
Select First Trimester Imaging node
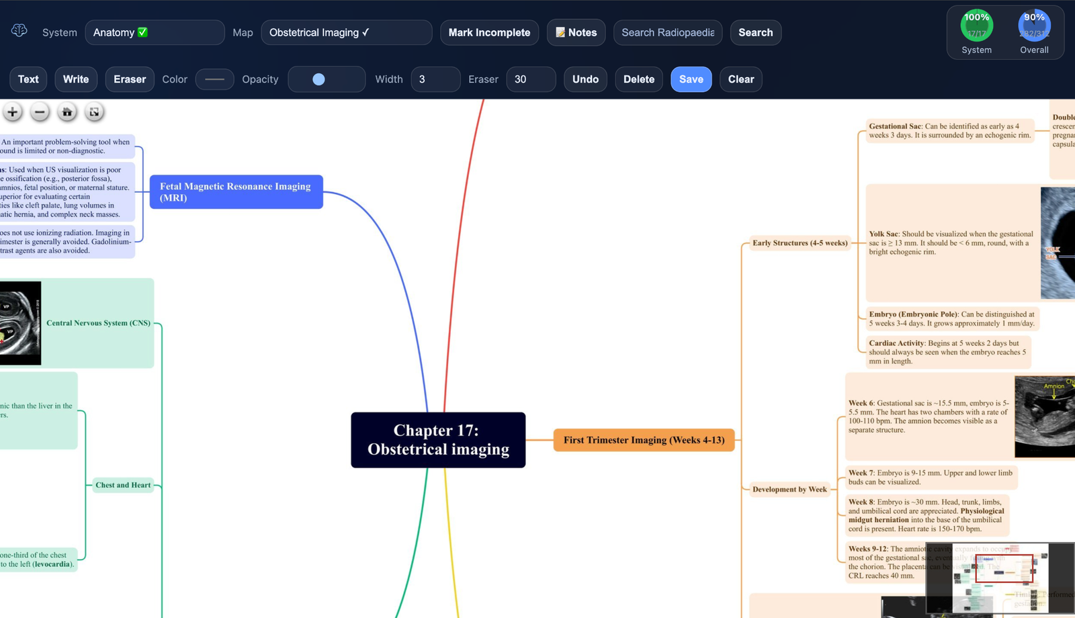coord(644,440)
